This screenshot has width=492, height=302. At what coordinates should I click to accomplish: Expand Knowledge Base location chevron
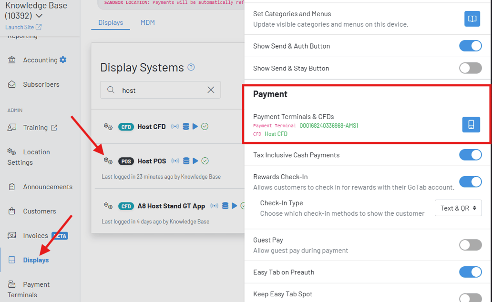(x=39, y=16)
